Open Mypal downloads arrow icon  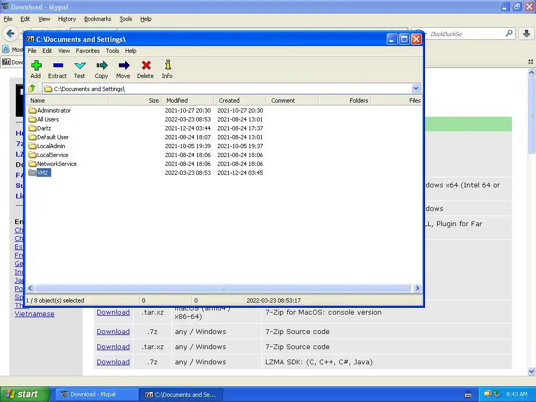[x=527, y=33]
